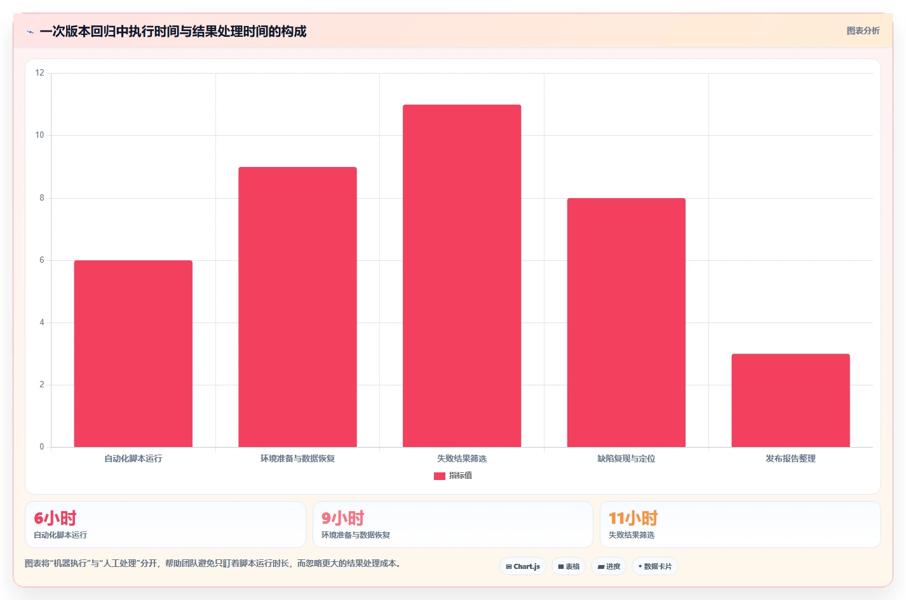The width and height of the screenshot is (906, 600).
Task: Click the y-axis value 12
Action: coord(40,73)
